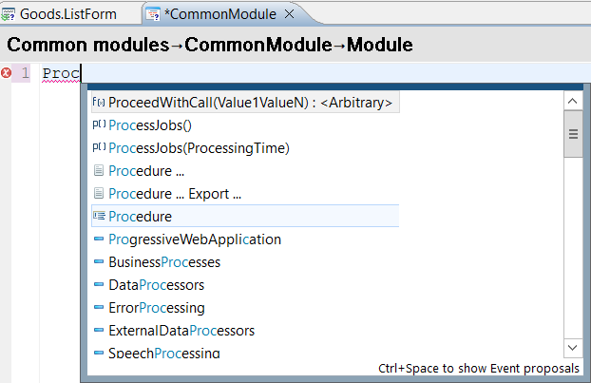The image size is (591, 383).
Task: Click the icon beside ProgressiveWebApplication
Action: point(99,239)
